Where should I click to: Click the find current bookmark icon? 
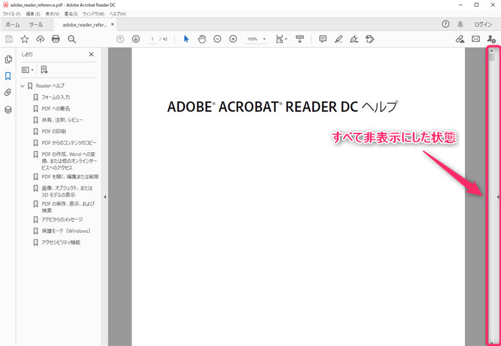tap(45, 69)
